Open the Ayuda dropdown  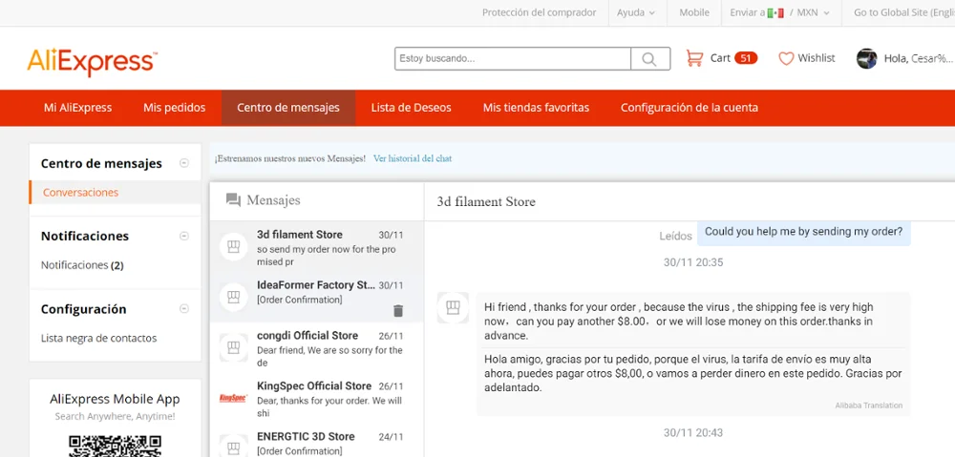[636, 12]
